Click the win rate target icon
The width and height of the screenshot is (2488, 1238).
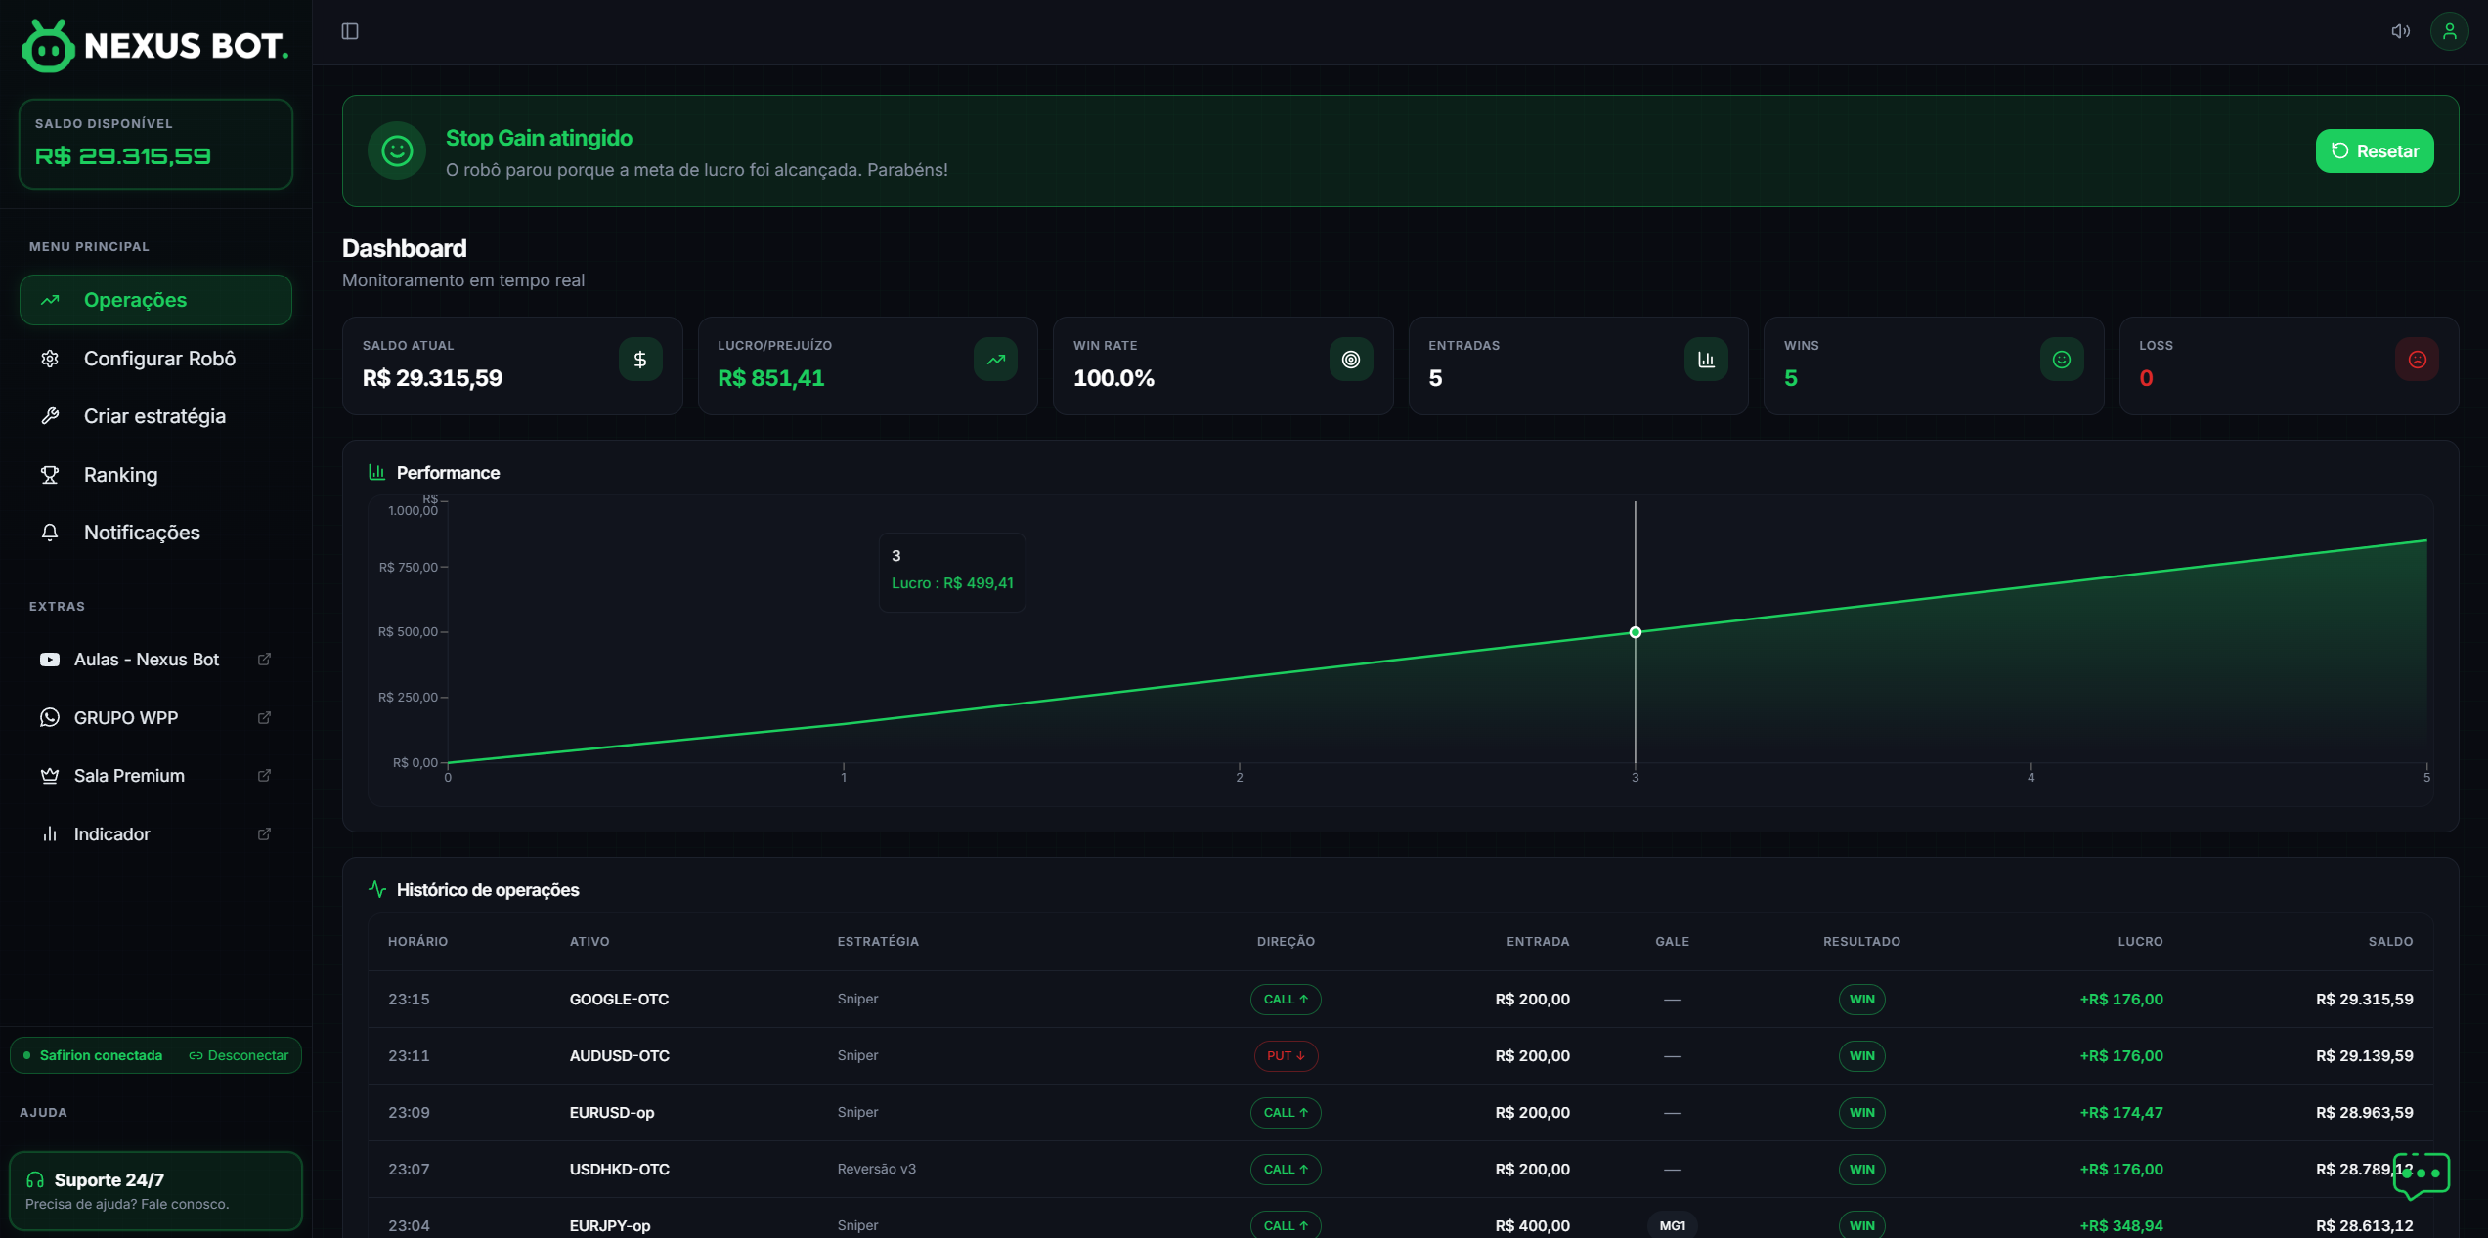point(1351,360)
